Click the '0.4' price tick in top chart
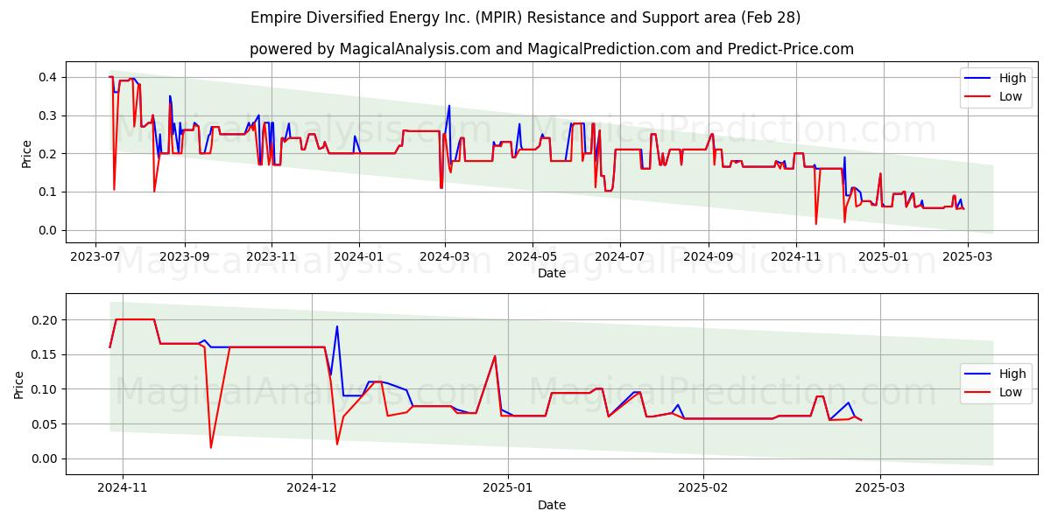Screen dimensions: 1051x525 click(x=48, y=77)
